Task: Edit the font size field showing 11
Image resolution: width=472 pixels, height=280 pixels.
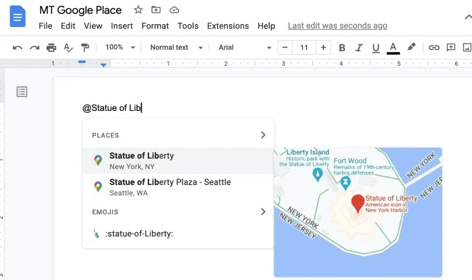Action: pos(304,47)
